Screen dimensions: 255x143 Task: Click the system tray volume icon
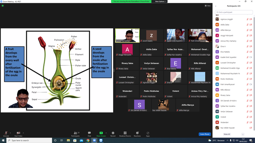click(237, 140)
